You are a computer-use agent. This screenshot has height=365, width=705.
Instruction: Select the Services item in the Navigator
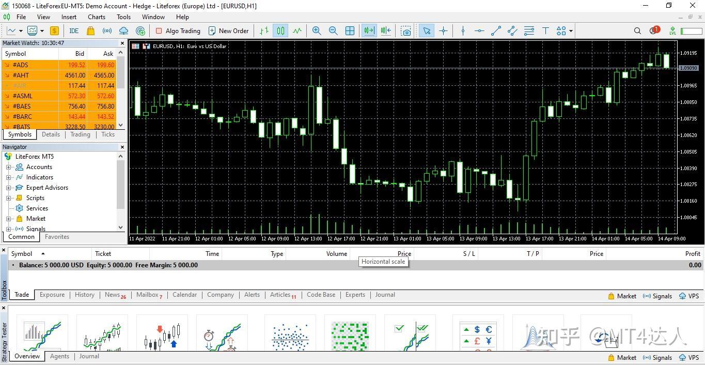click(37, 208)
